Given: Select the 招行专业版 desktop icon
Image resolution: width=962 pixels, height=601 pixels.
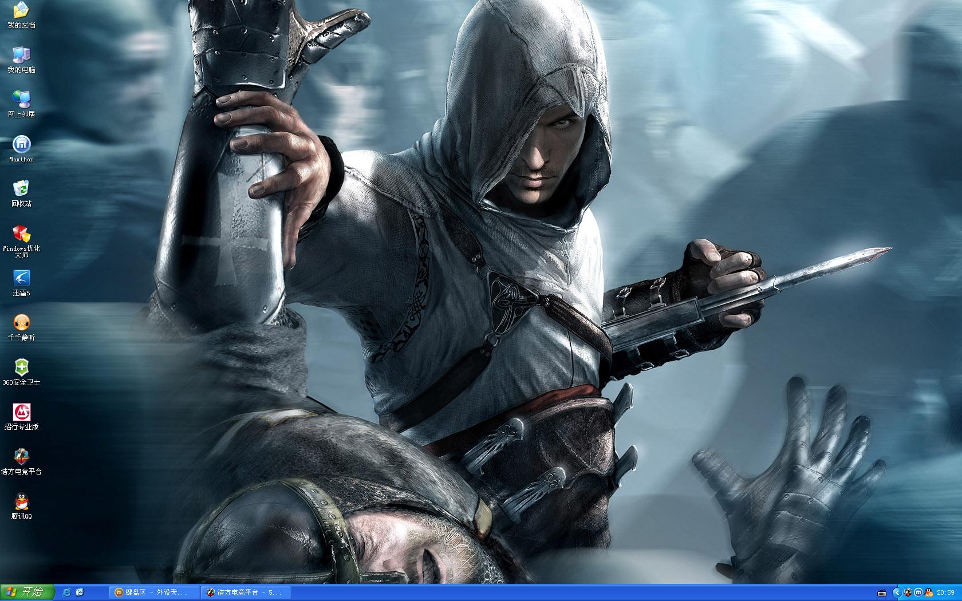Looking at the screenshot, I should pyautogui.click(x=21, y=417).
